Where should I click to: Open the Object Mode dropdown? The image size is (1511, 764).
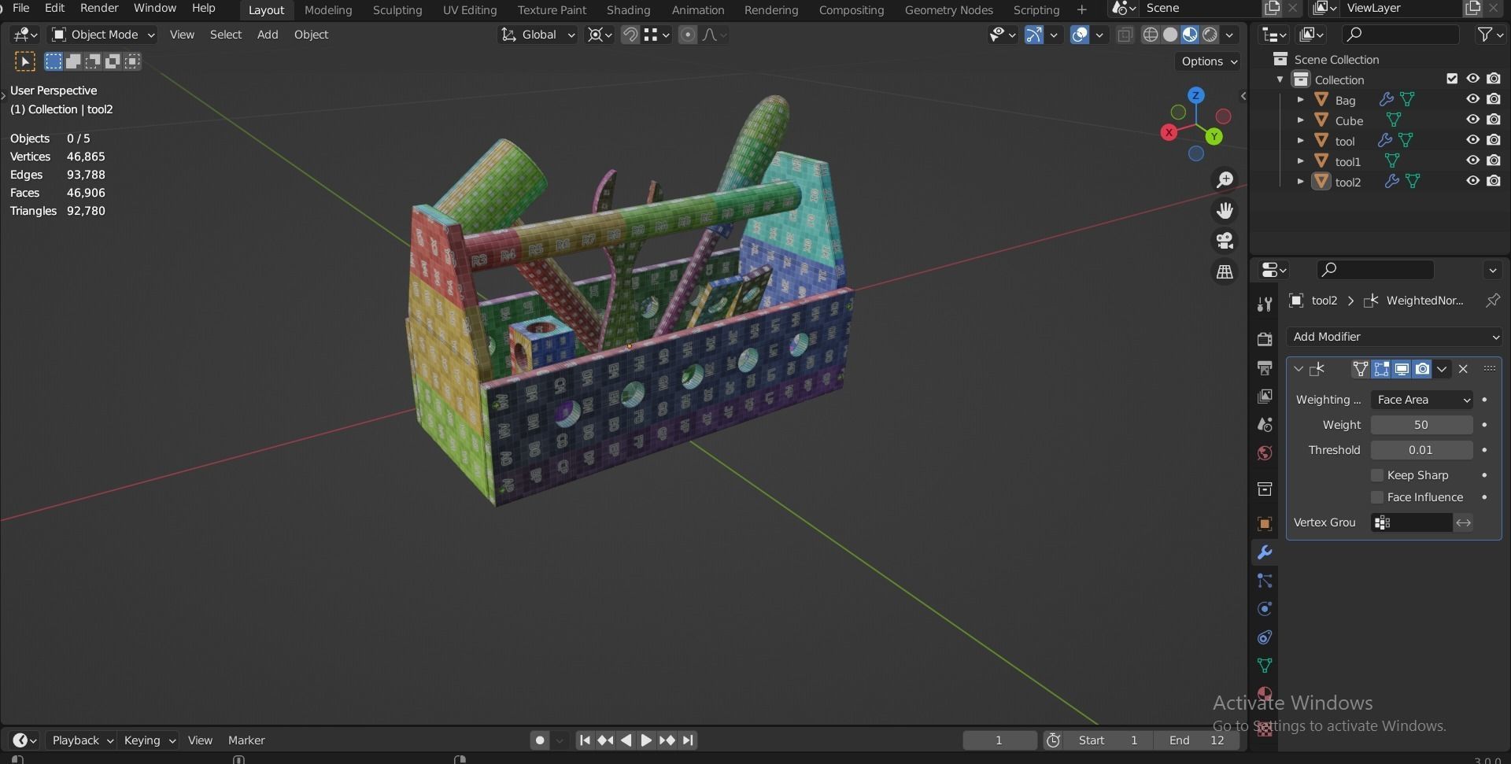point(102,35)
